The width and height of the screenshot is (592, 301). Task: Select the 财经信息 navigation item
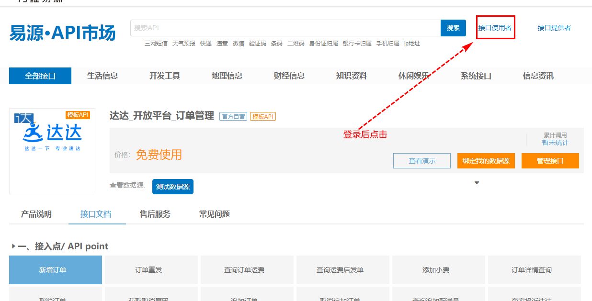pyautogui.click(x=289, y=76)
